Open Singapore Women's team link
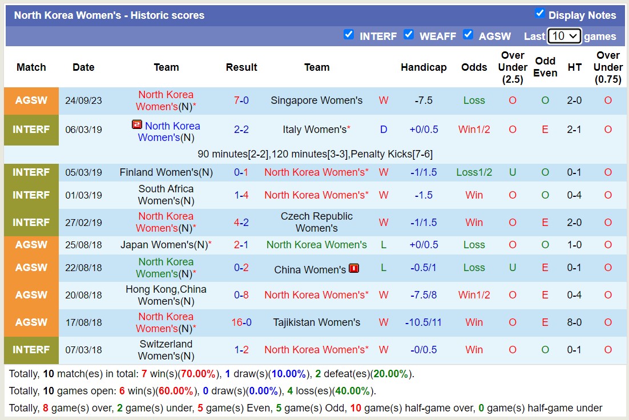 point(316,100)
